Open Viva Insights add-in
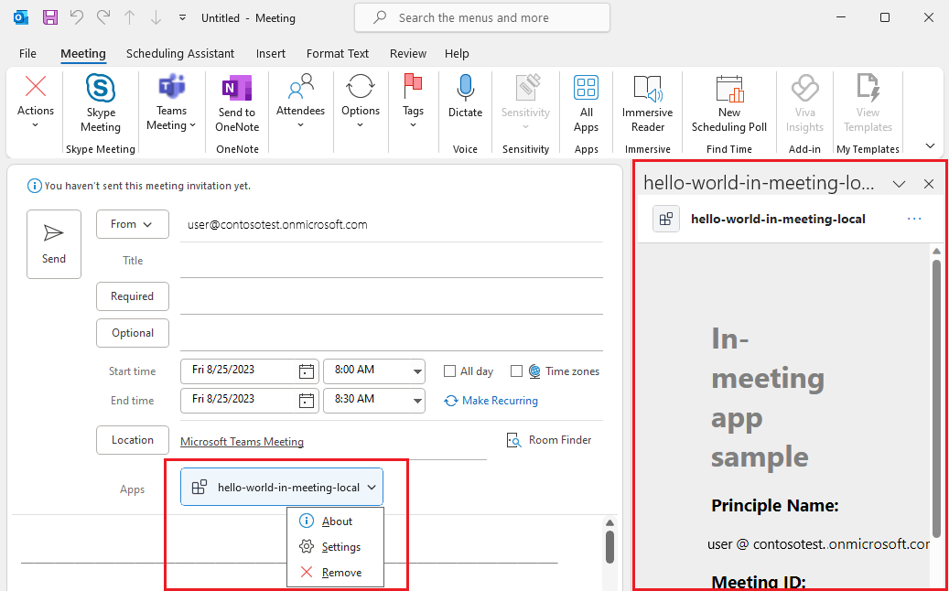This screenshot has width=949, height=591. pyautogui.click(x=805, y=104)
